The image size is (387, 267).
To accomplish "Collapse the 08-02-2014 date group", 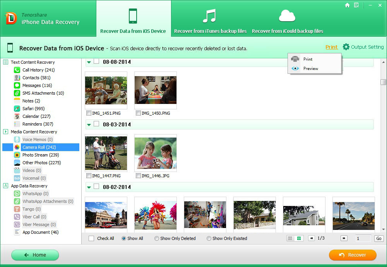I will click(x=89, y=187).
